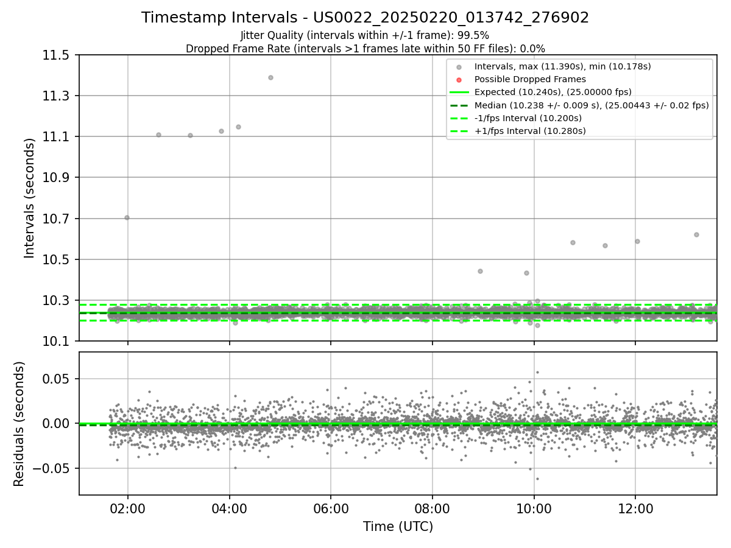Click legend entry 'Intervals, max (11.390s), min (10.178s)'
The image size is (731, 548).
point(563,67)
